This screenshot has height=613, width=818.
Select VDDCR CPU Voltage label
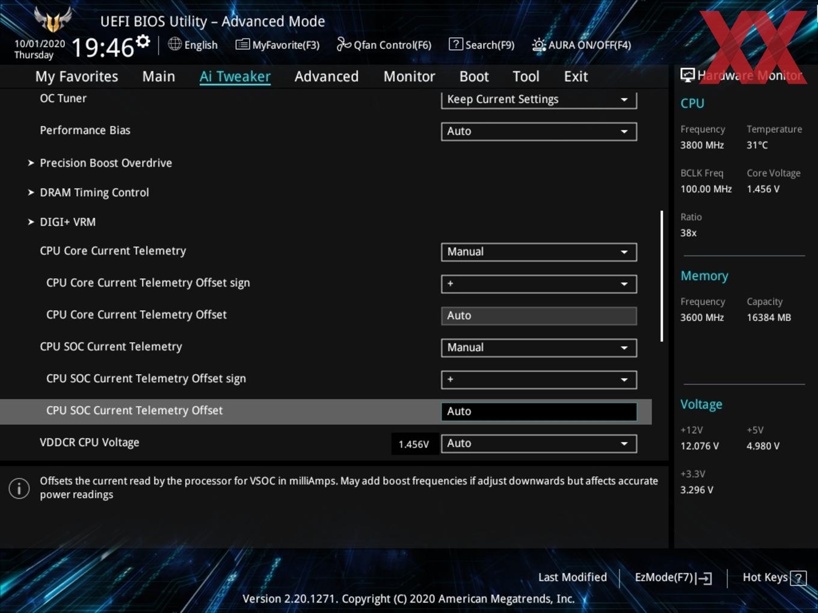click(90, 442)
